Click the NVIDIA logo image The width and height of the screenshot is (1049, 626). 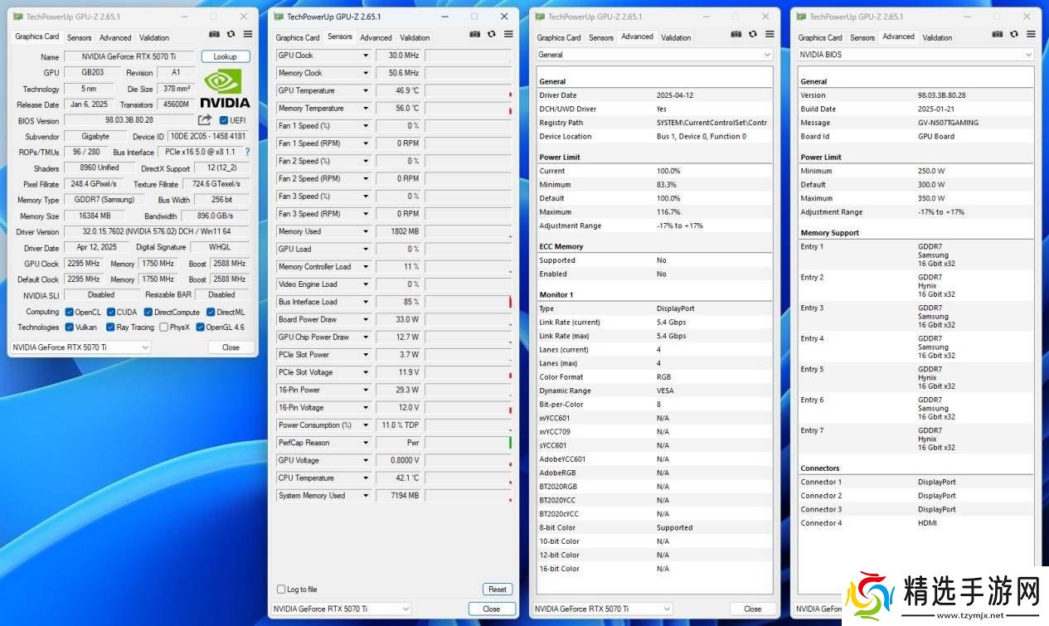(x=225, y=89)
